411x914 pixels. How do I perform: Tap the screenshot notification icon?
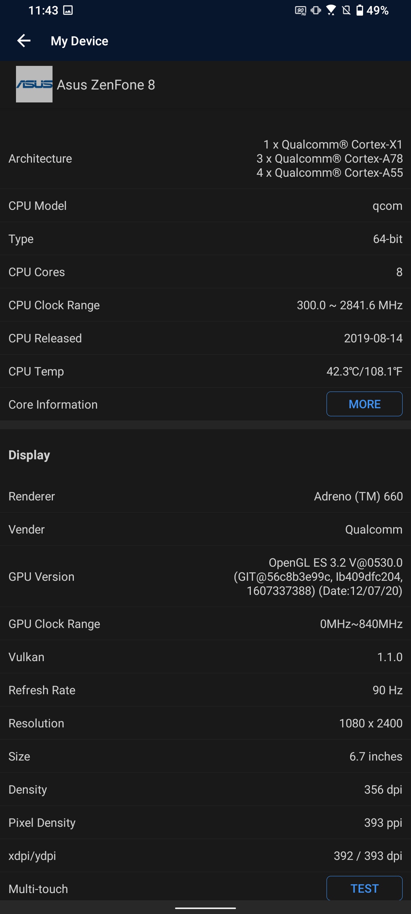[68, 10]
